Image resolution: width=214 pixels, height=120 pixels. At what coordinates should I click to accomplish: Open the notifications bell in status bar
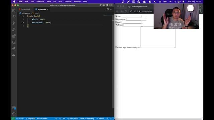coord(111,119)
